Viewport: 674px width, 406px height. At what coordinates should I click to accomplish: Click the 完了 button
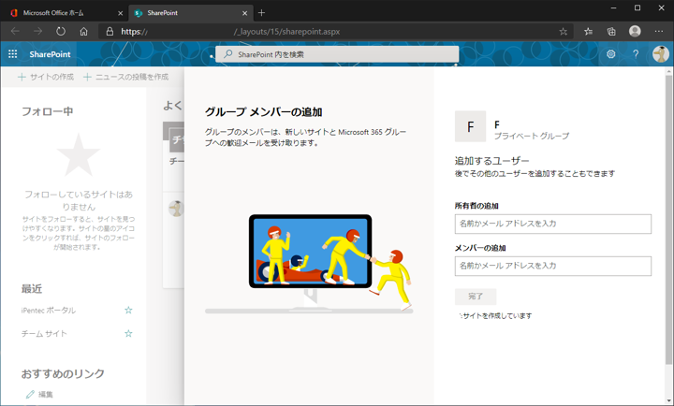[x=476, y=297]
